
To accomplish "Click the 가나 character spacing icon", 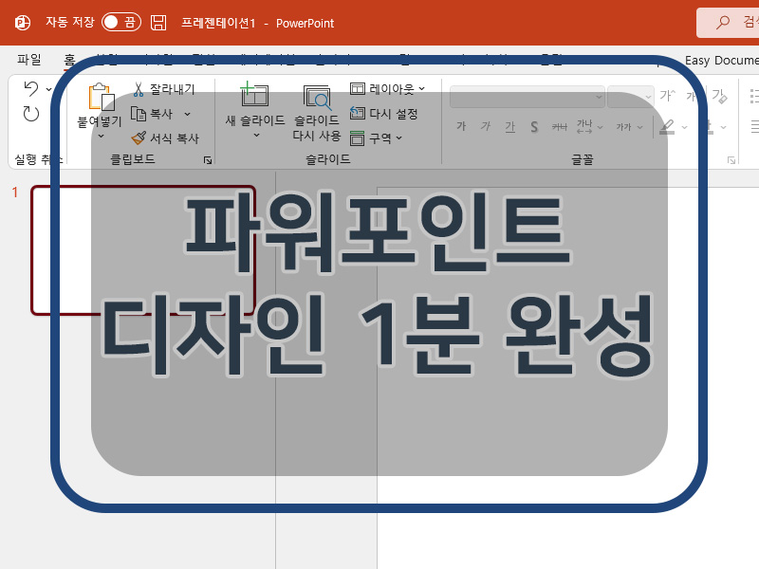I will click(584, 126).
